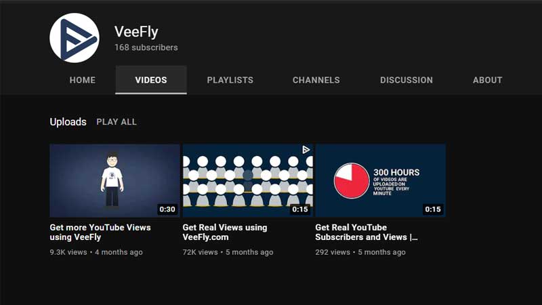542x305 pixels.
Task: Click the '72K views • 5 months ago' text
Action: coord(228,252)
